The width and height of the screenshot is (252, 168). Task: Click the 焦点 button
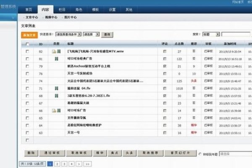115,153
